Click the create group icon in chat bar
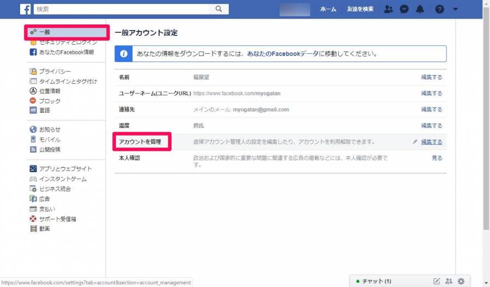Image resolution: width=490 pixels, height=287 pixels. point(449,281)
